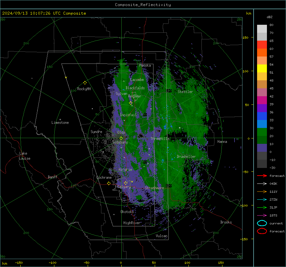286x267 pixels.
Task: Click the Lacombe town label
Action: (x=137, y=80)
